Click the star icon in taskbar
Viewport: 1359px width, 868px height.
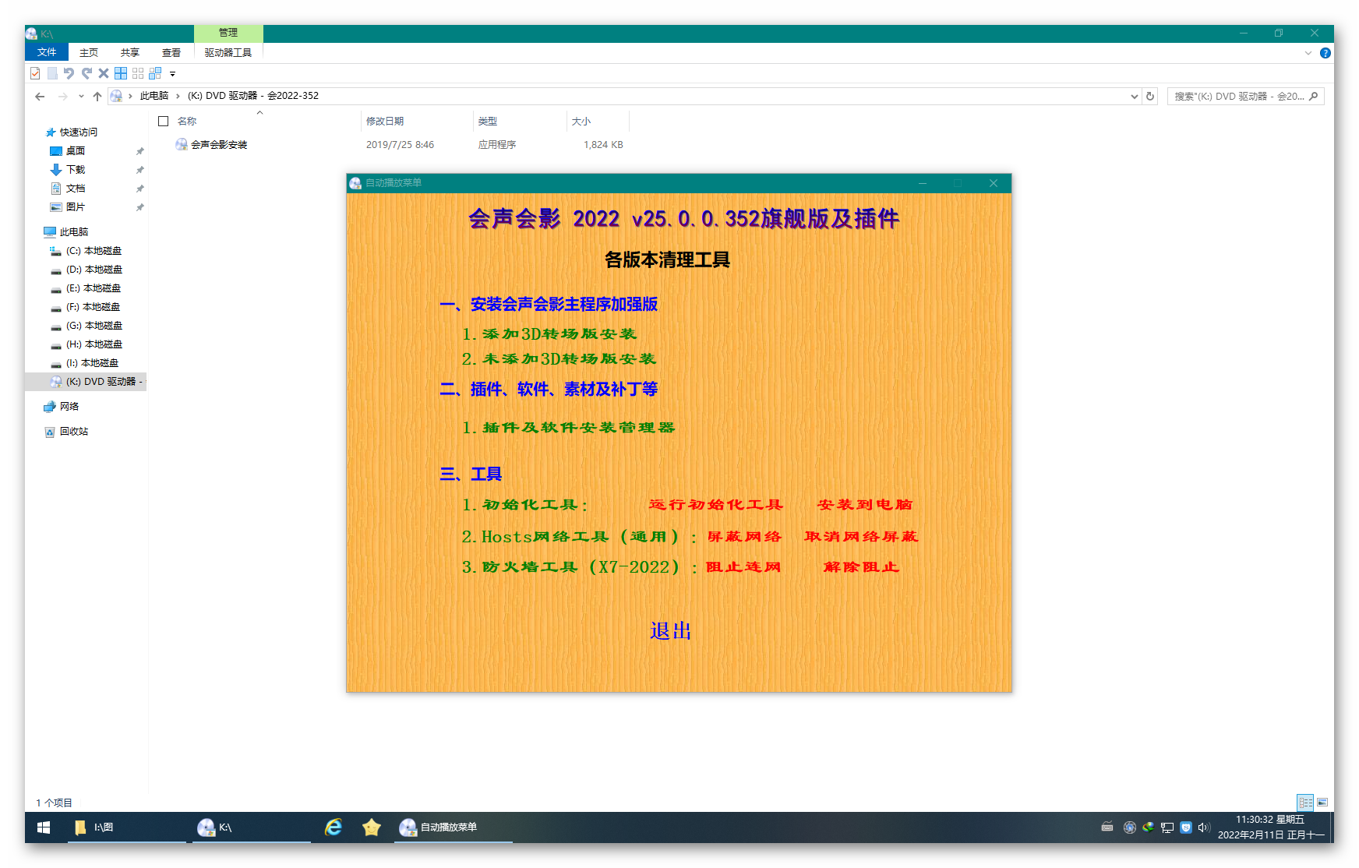coord(372,827)
